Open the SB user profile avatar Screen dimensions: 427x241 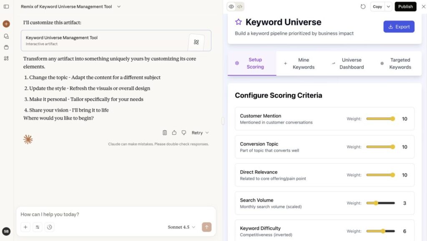coord(6,231)
